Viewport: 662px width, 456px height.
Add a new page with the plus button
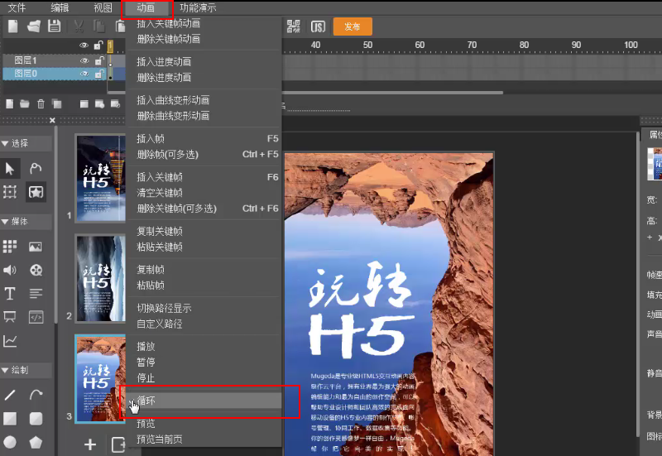click(90, 444)
